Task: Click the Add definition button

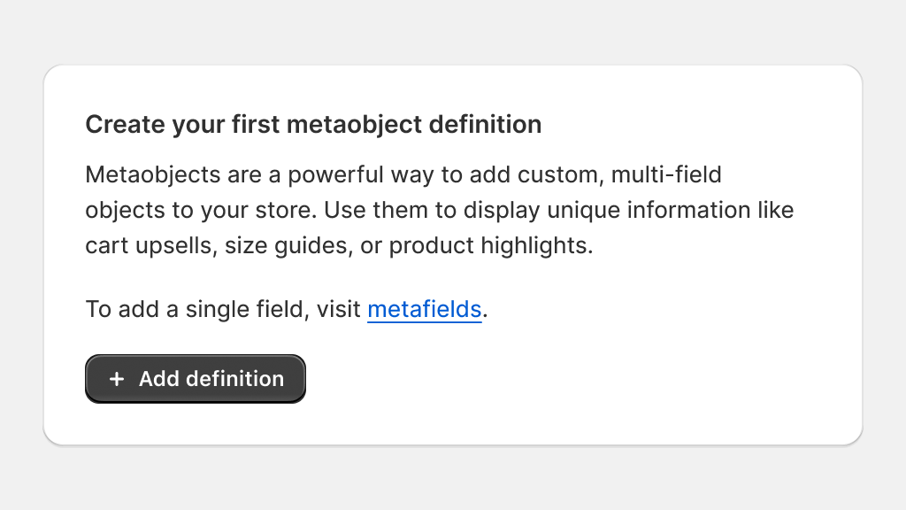Action: 196,379
